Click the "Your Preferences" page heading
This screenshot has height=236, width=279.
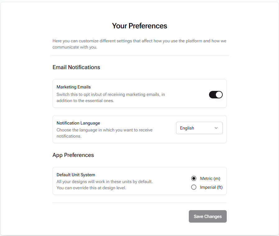139,26
